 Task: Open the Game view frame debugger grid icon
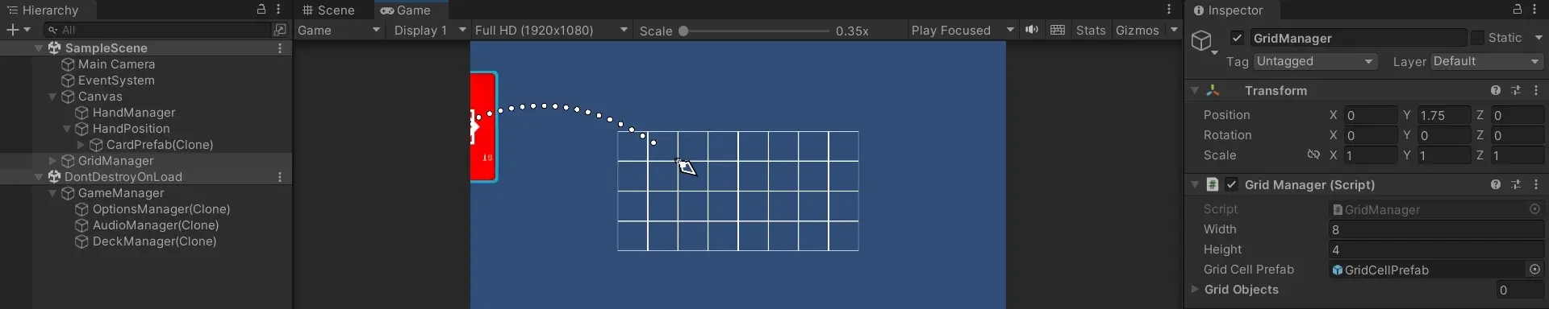pos(1058,30)
